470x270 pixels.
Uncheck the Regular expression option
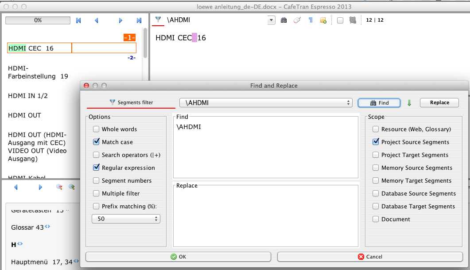click(96, 168)
